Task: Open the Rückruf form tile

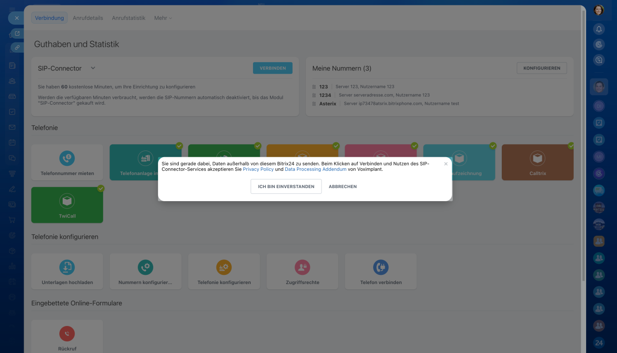Action: click(67, 337)
